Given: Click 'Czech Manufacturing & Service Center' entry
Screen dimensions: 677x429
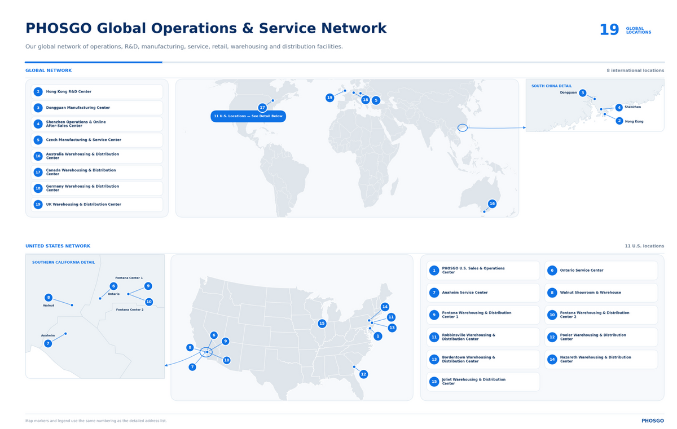Looking at the screenshot, I should coord(97,140).
